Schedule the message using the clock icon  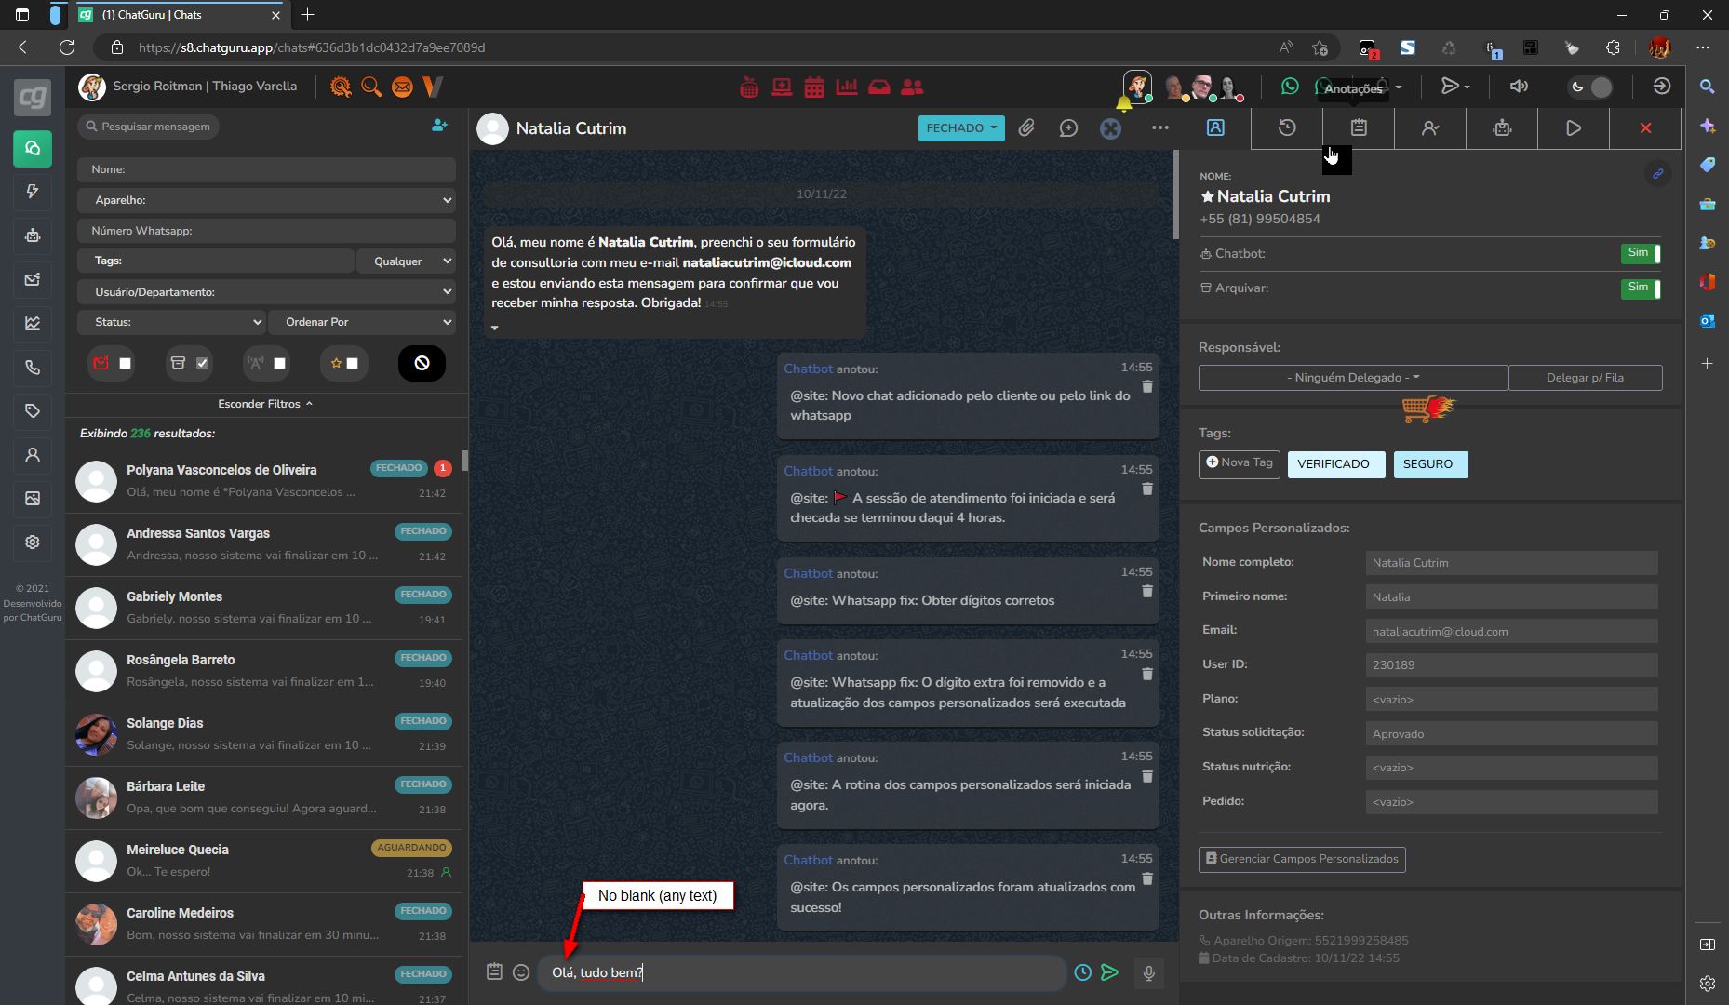pos(1082,972)
